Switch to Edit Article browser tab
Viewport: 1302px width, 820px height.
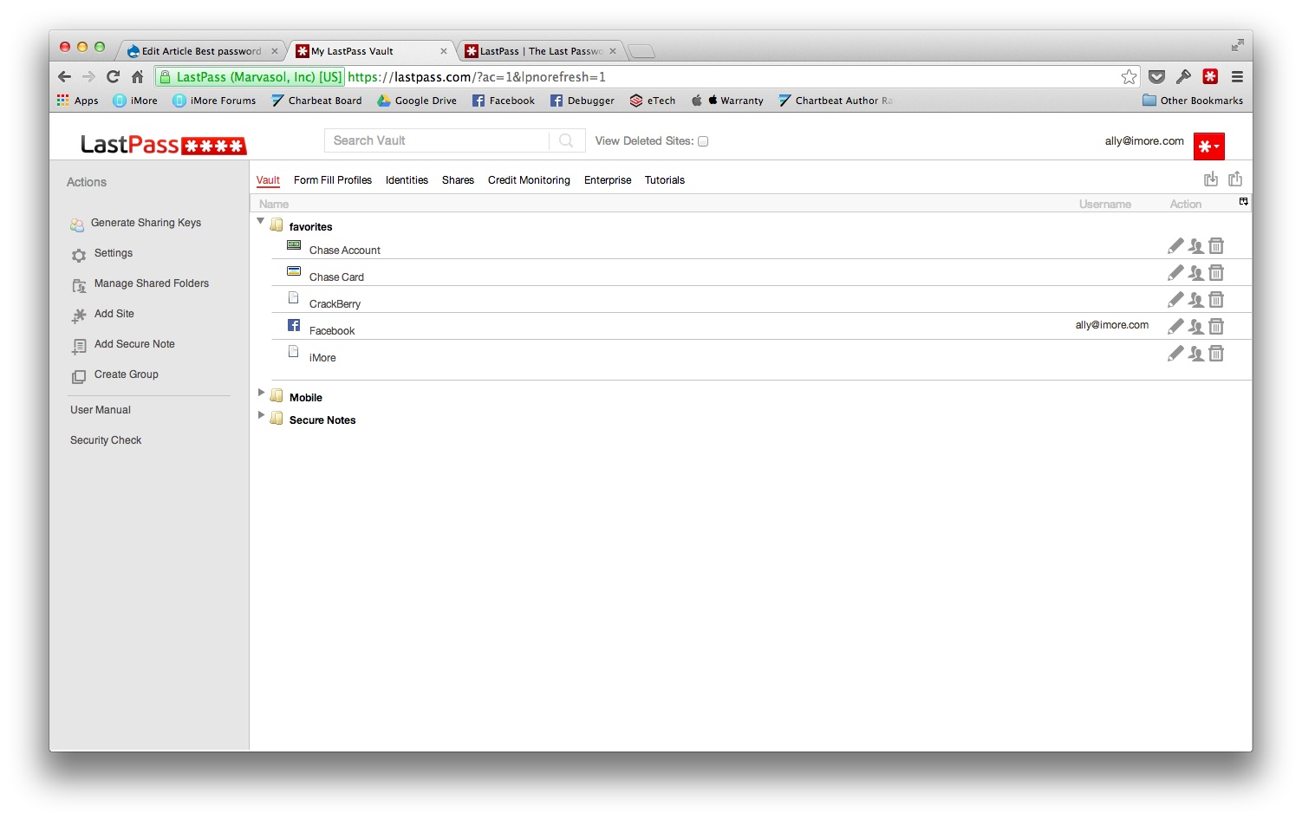[201, 51]
